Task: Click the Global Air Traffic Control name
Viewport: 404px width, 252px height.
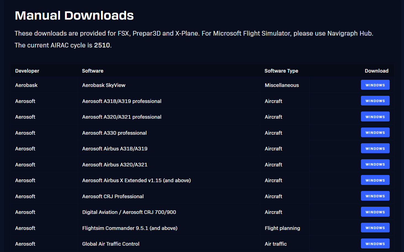Action: coord(111,244)
